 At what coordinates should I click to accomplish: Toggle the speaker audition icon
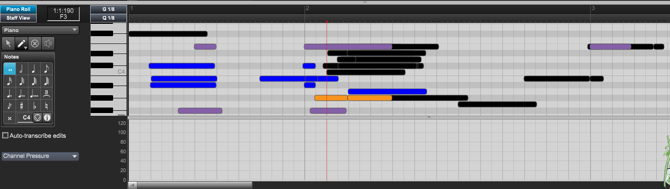click(48, 43)
